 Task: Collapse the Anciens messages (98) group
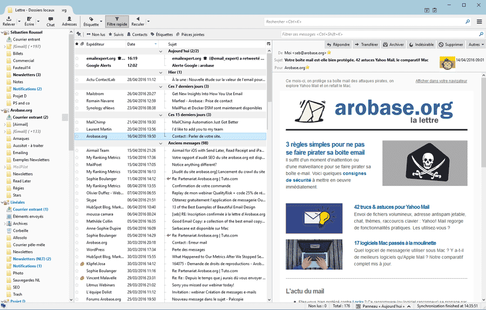[160, 144]
